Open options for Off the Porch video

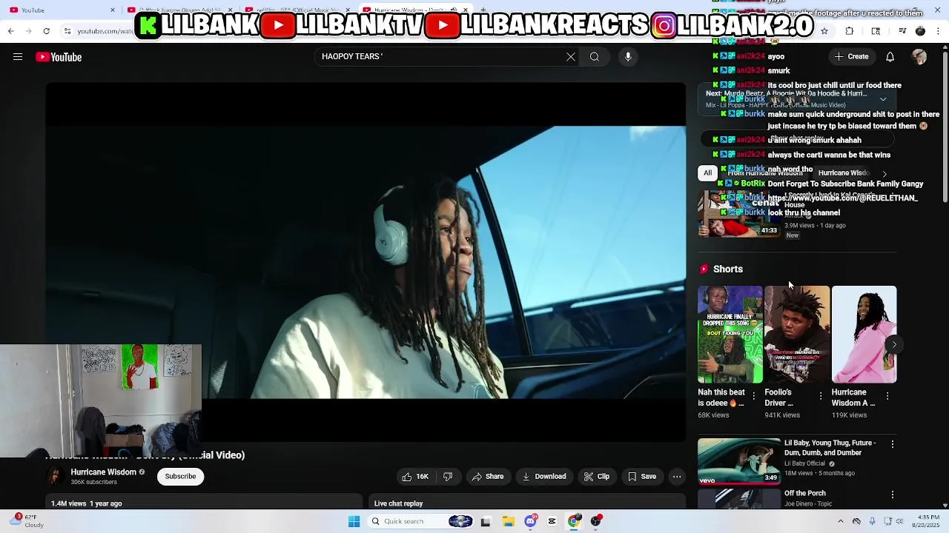tap(893, 495)
